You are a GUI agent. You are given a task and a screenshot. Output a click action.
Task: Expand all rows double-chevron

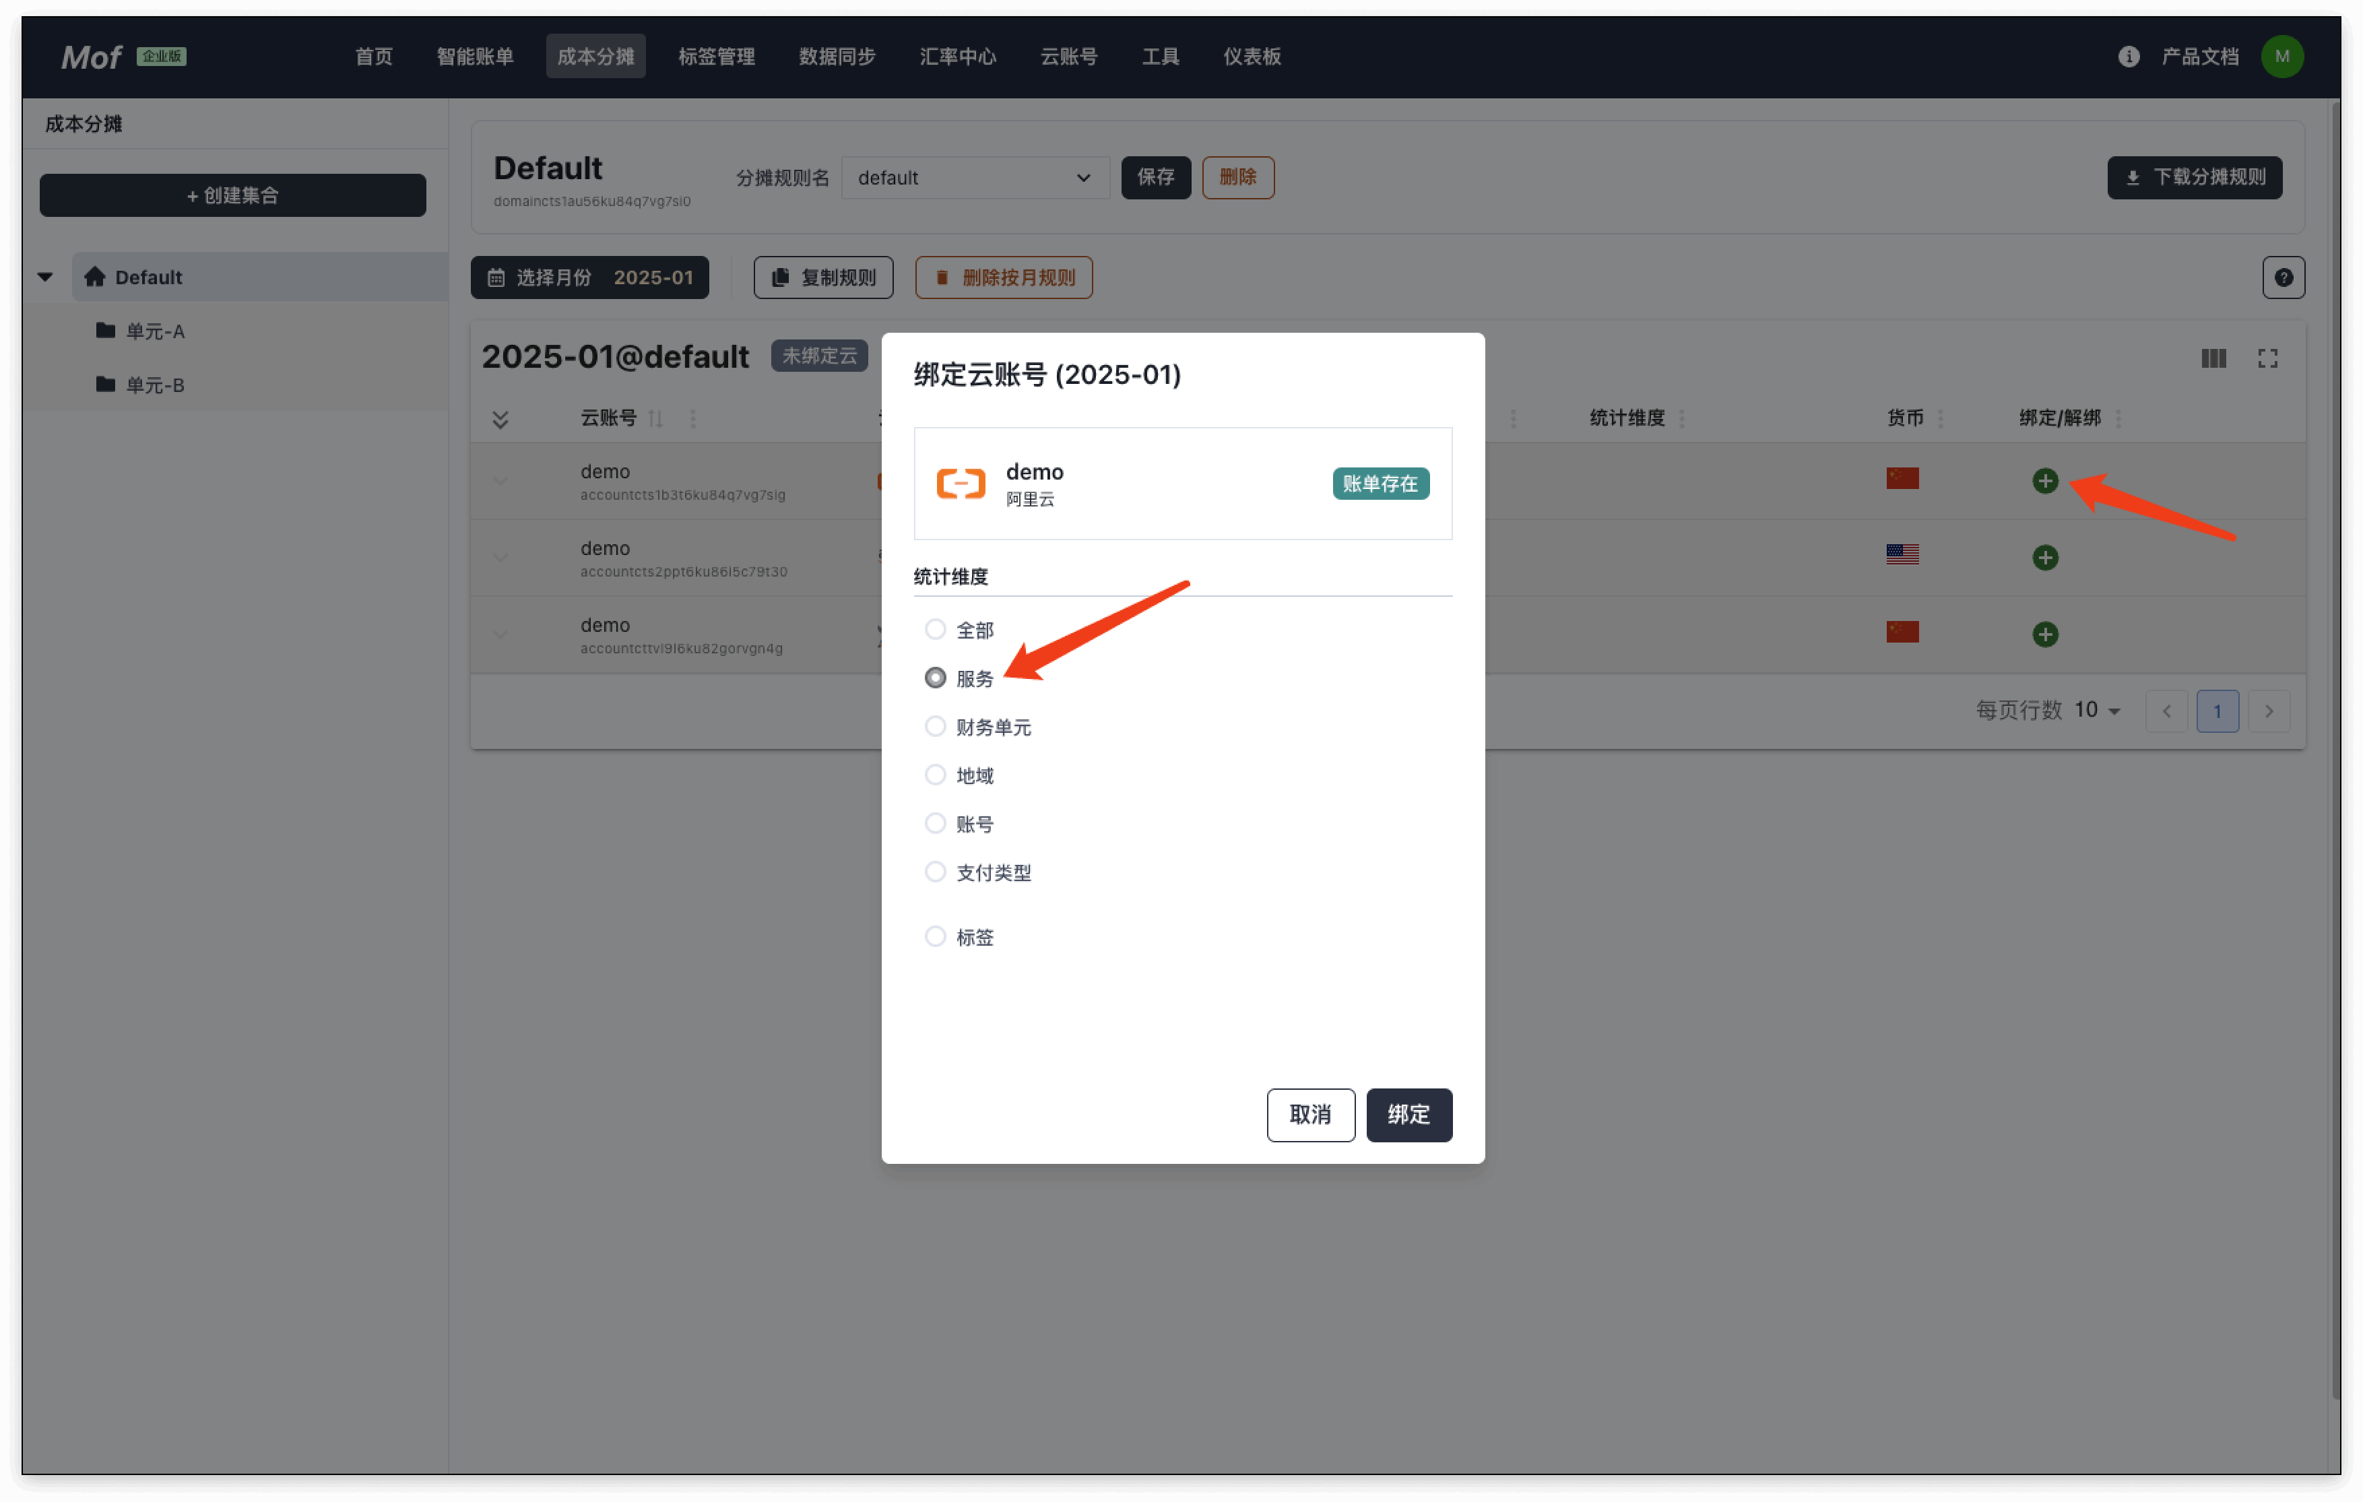coord(500,420)
